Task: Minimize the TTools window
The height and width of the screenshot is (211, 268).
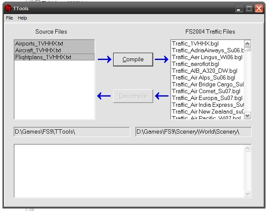Action: click(x=239, y=8)
